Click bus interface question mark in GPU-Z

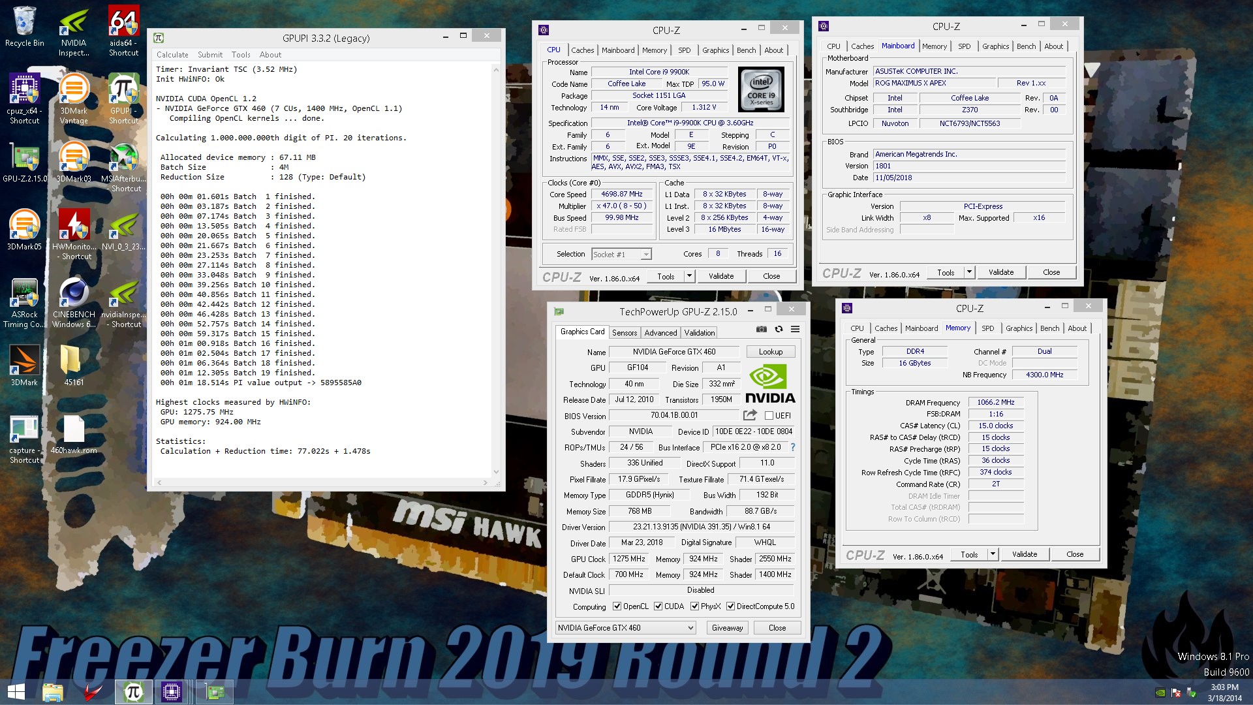[x=793, y=447]
